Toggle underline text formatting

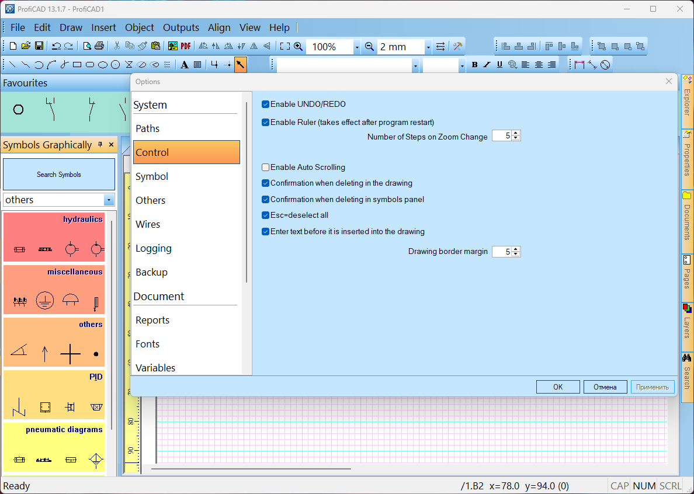coord(499,65)
